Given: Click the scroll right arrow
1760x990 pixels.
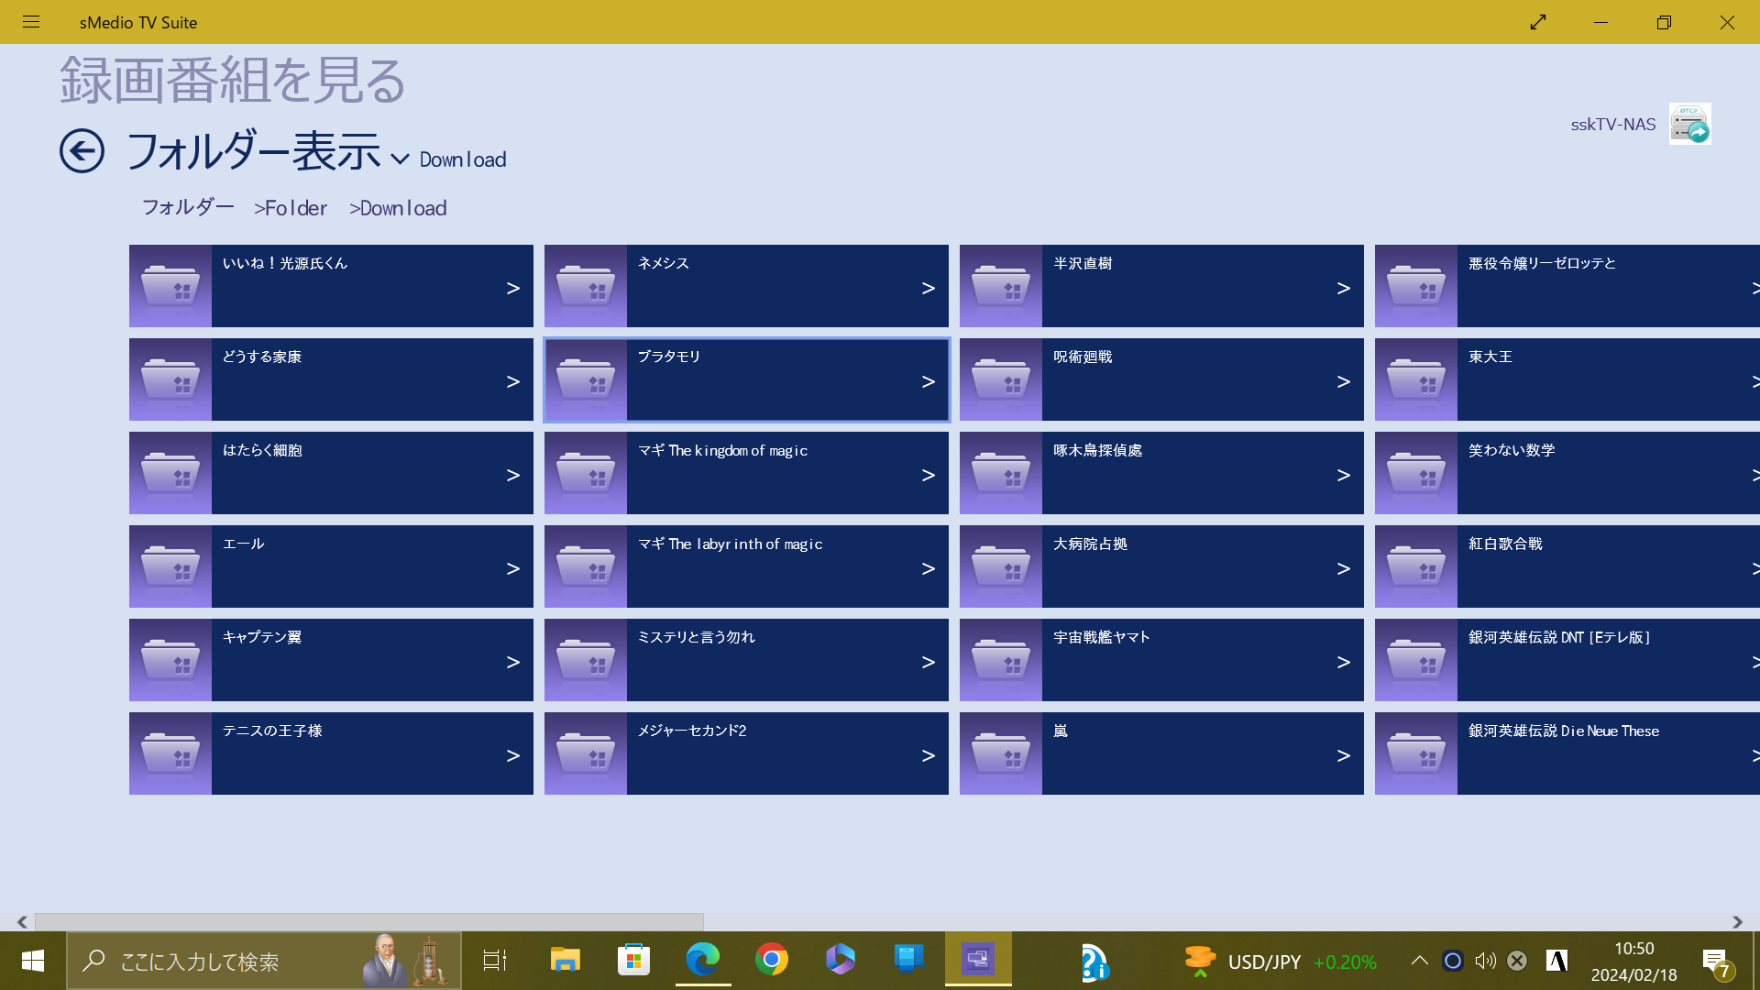Looking at the screenshot, I should coord(1737,921).
